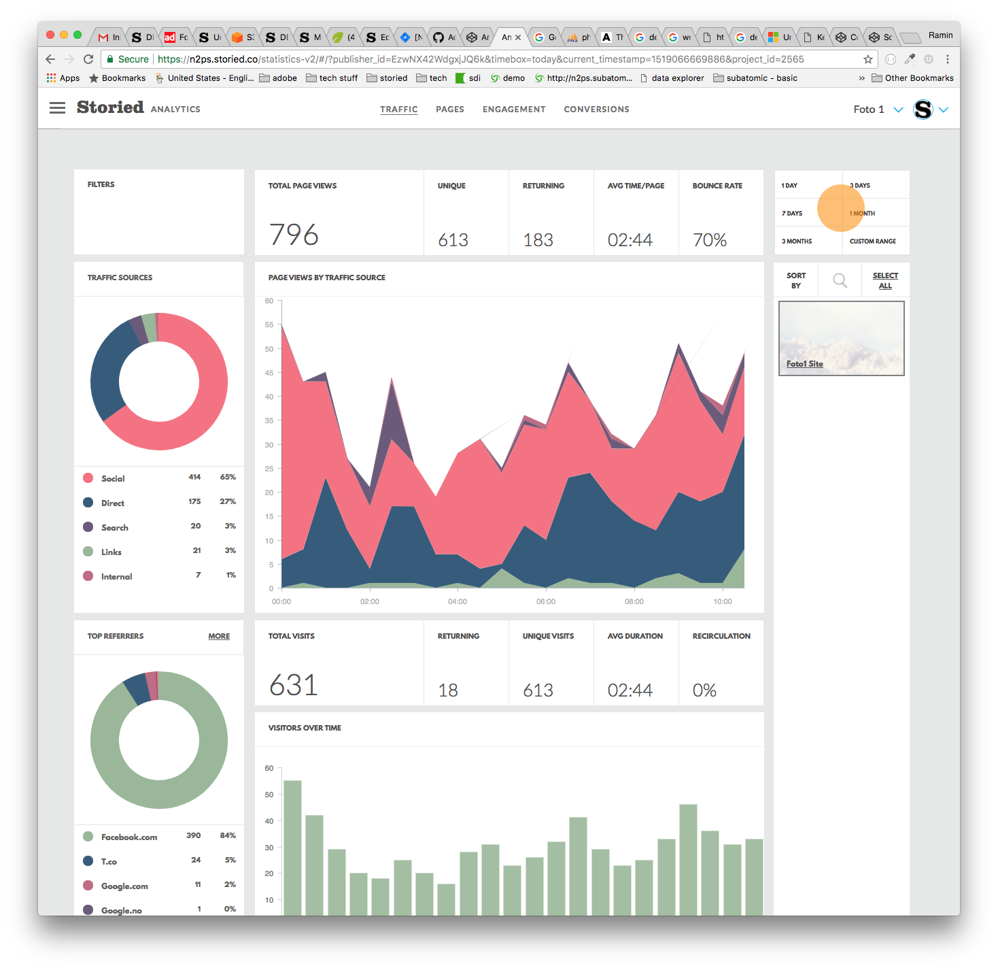The height and width of the screenshot is (970, 998).
Task: Click the Storied S profile logo
Action: point(923,109)
